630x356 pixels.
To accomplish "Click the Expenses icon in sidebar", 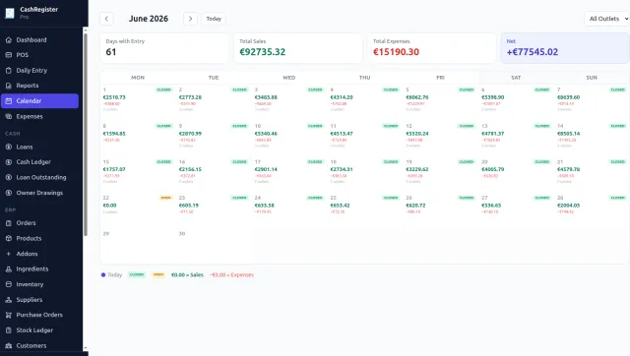I will tap(9, 116).
